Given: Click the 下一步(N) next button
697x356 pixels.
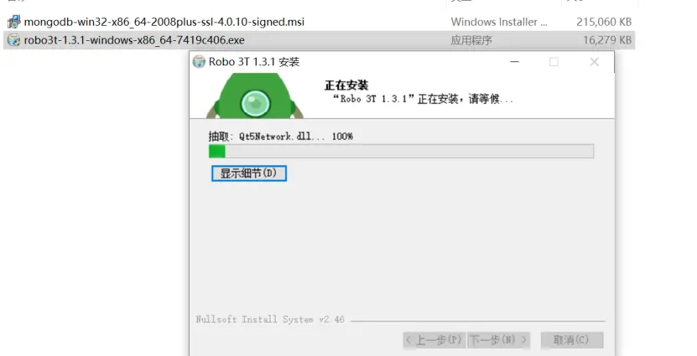Looking at the screenshot, I should pos(498,340).
